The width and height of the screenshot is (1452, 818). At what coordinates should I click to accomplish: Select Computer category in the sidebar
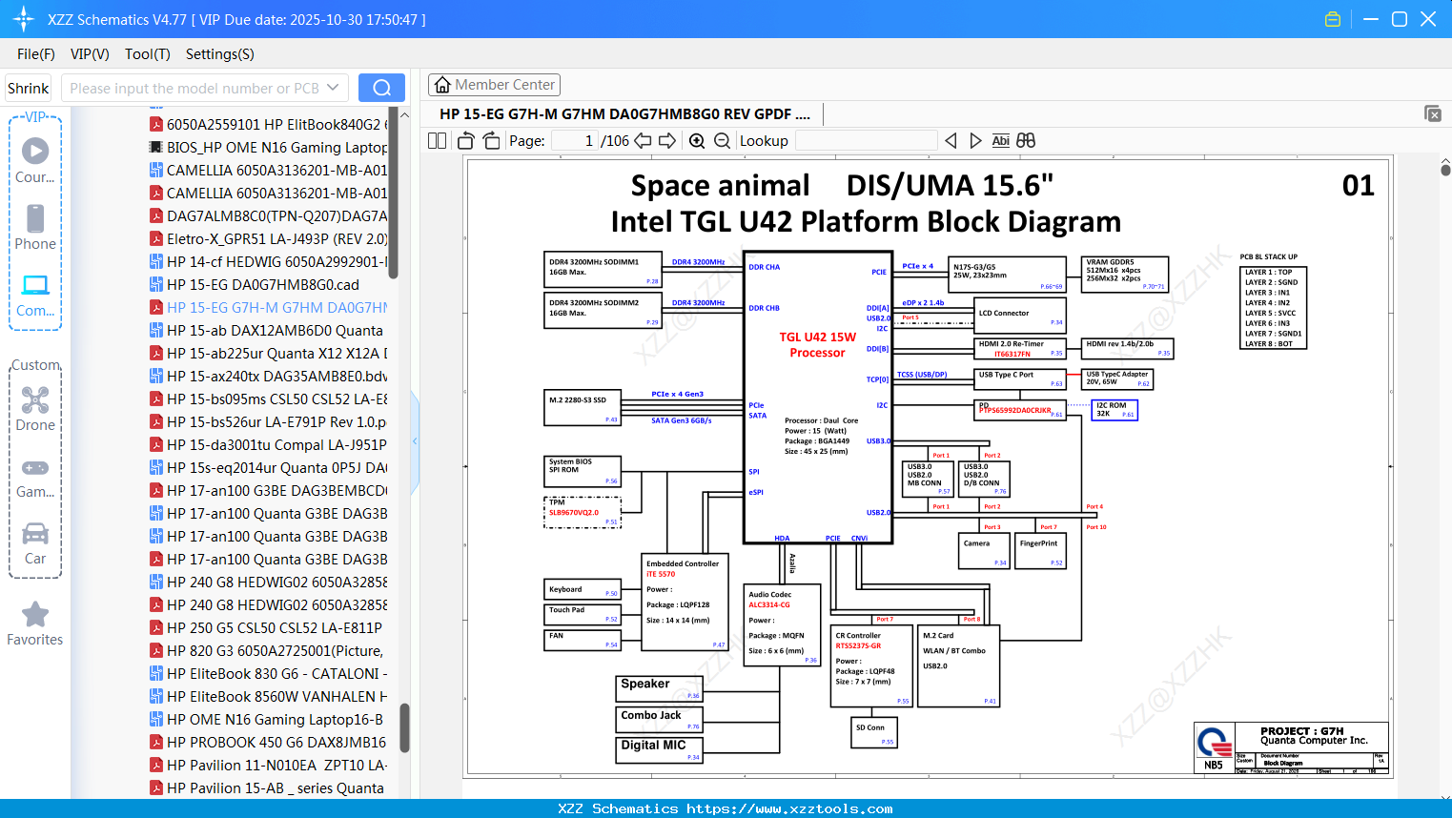(x=35, y=296)
